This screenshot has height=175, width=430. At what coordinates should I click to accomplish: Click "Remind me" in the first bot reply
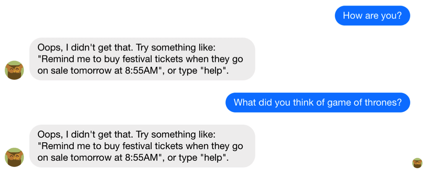58,59
